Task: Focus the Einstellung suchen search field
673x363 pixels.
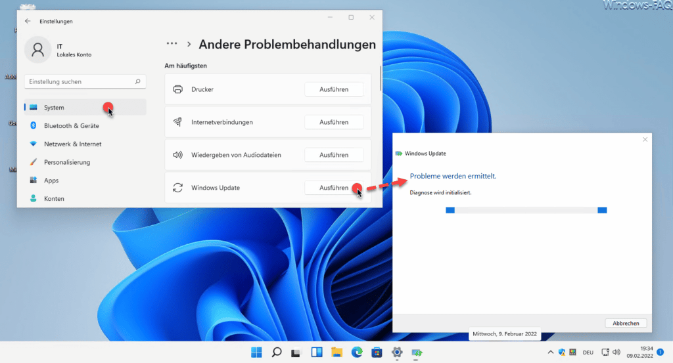Action: point(85,81)
